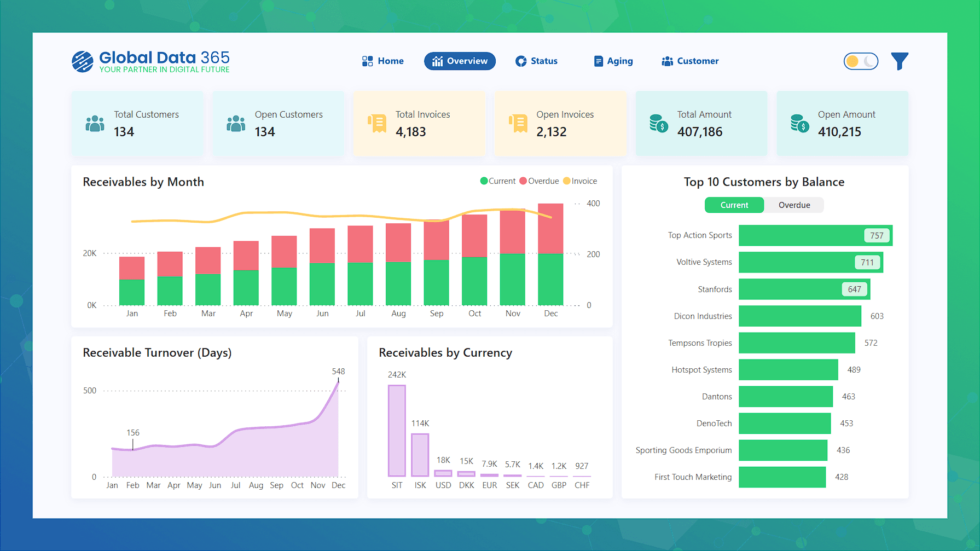Click the DKK currency bar
This screenshot has width=980, height=551.
[x=466, y=474]
